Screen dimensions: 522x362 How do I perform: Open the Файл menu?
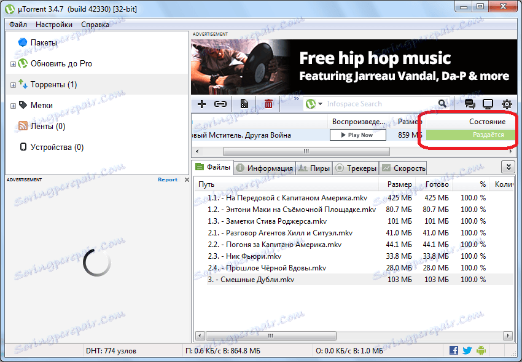pyautogui.click(x=18, y=25)
